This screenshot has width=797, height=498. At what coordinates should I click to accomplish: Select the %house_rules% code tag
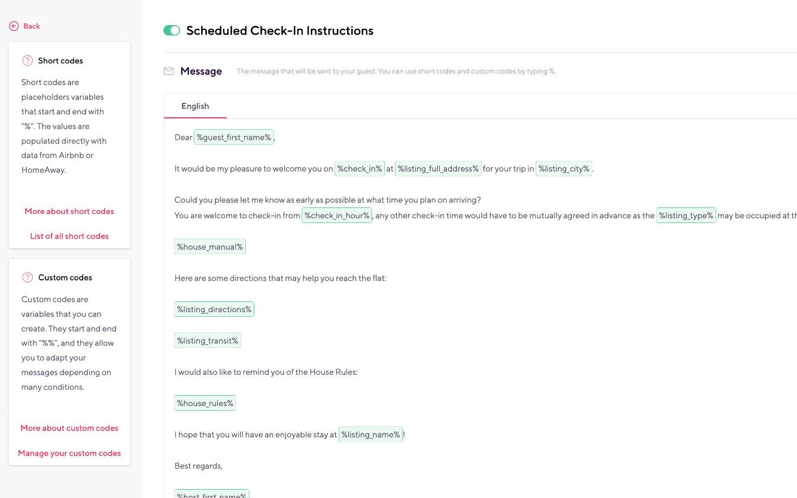click(205, 403)
